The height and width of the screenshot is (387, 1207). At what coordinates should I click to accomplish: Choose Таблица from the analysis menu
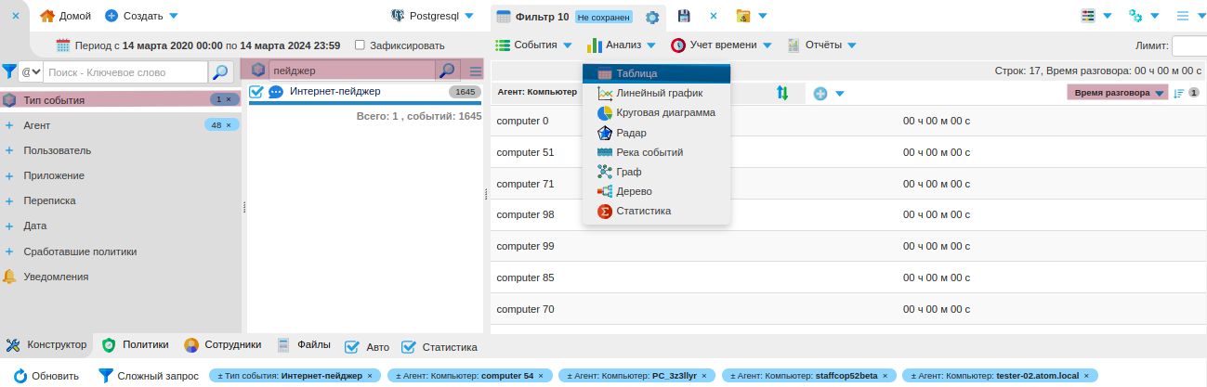click(x=636, y=73)
